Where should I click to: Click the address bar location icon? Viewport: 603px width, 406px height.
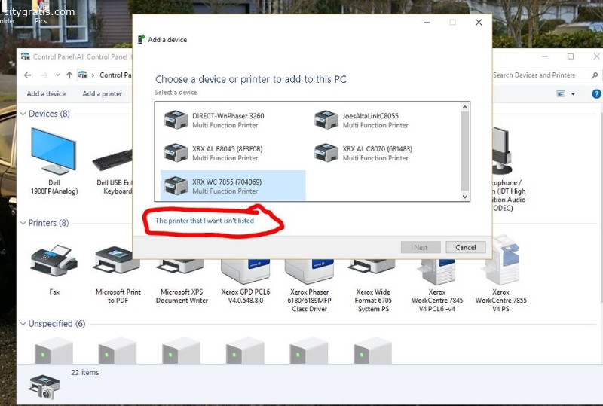coord(83,75)
